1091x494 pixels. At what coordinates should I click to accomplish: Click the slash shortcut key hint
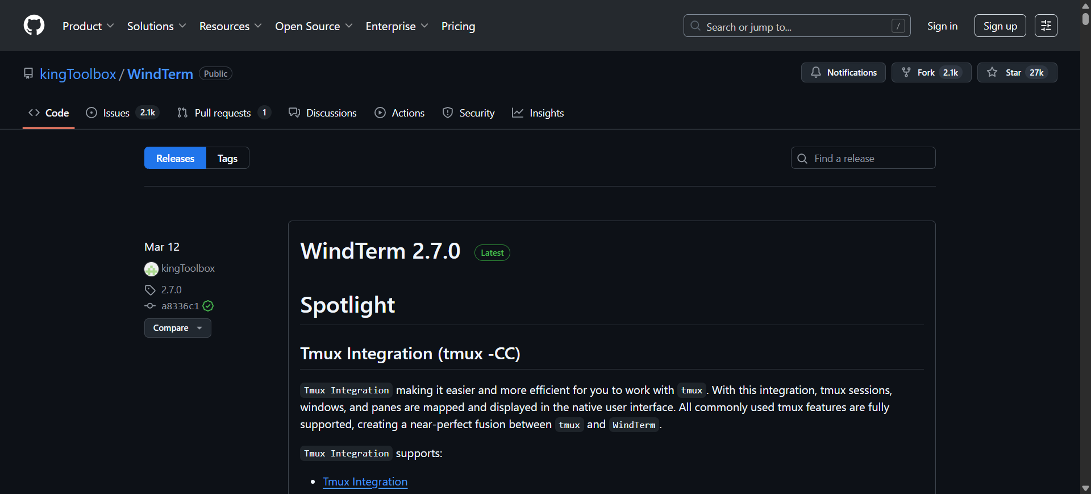point(898,26)
